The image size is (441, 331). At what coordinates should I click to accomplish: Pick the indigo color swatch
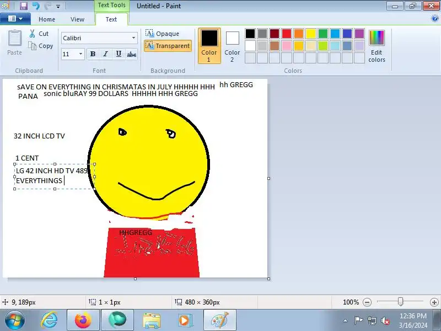[x=347, y=34]
